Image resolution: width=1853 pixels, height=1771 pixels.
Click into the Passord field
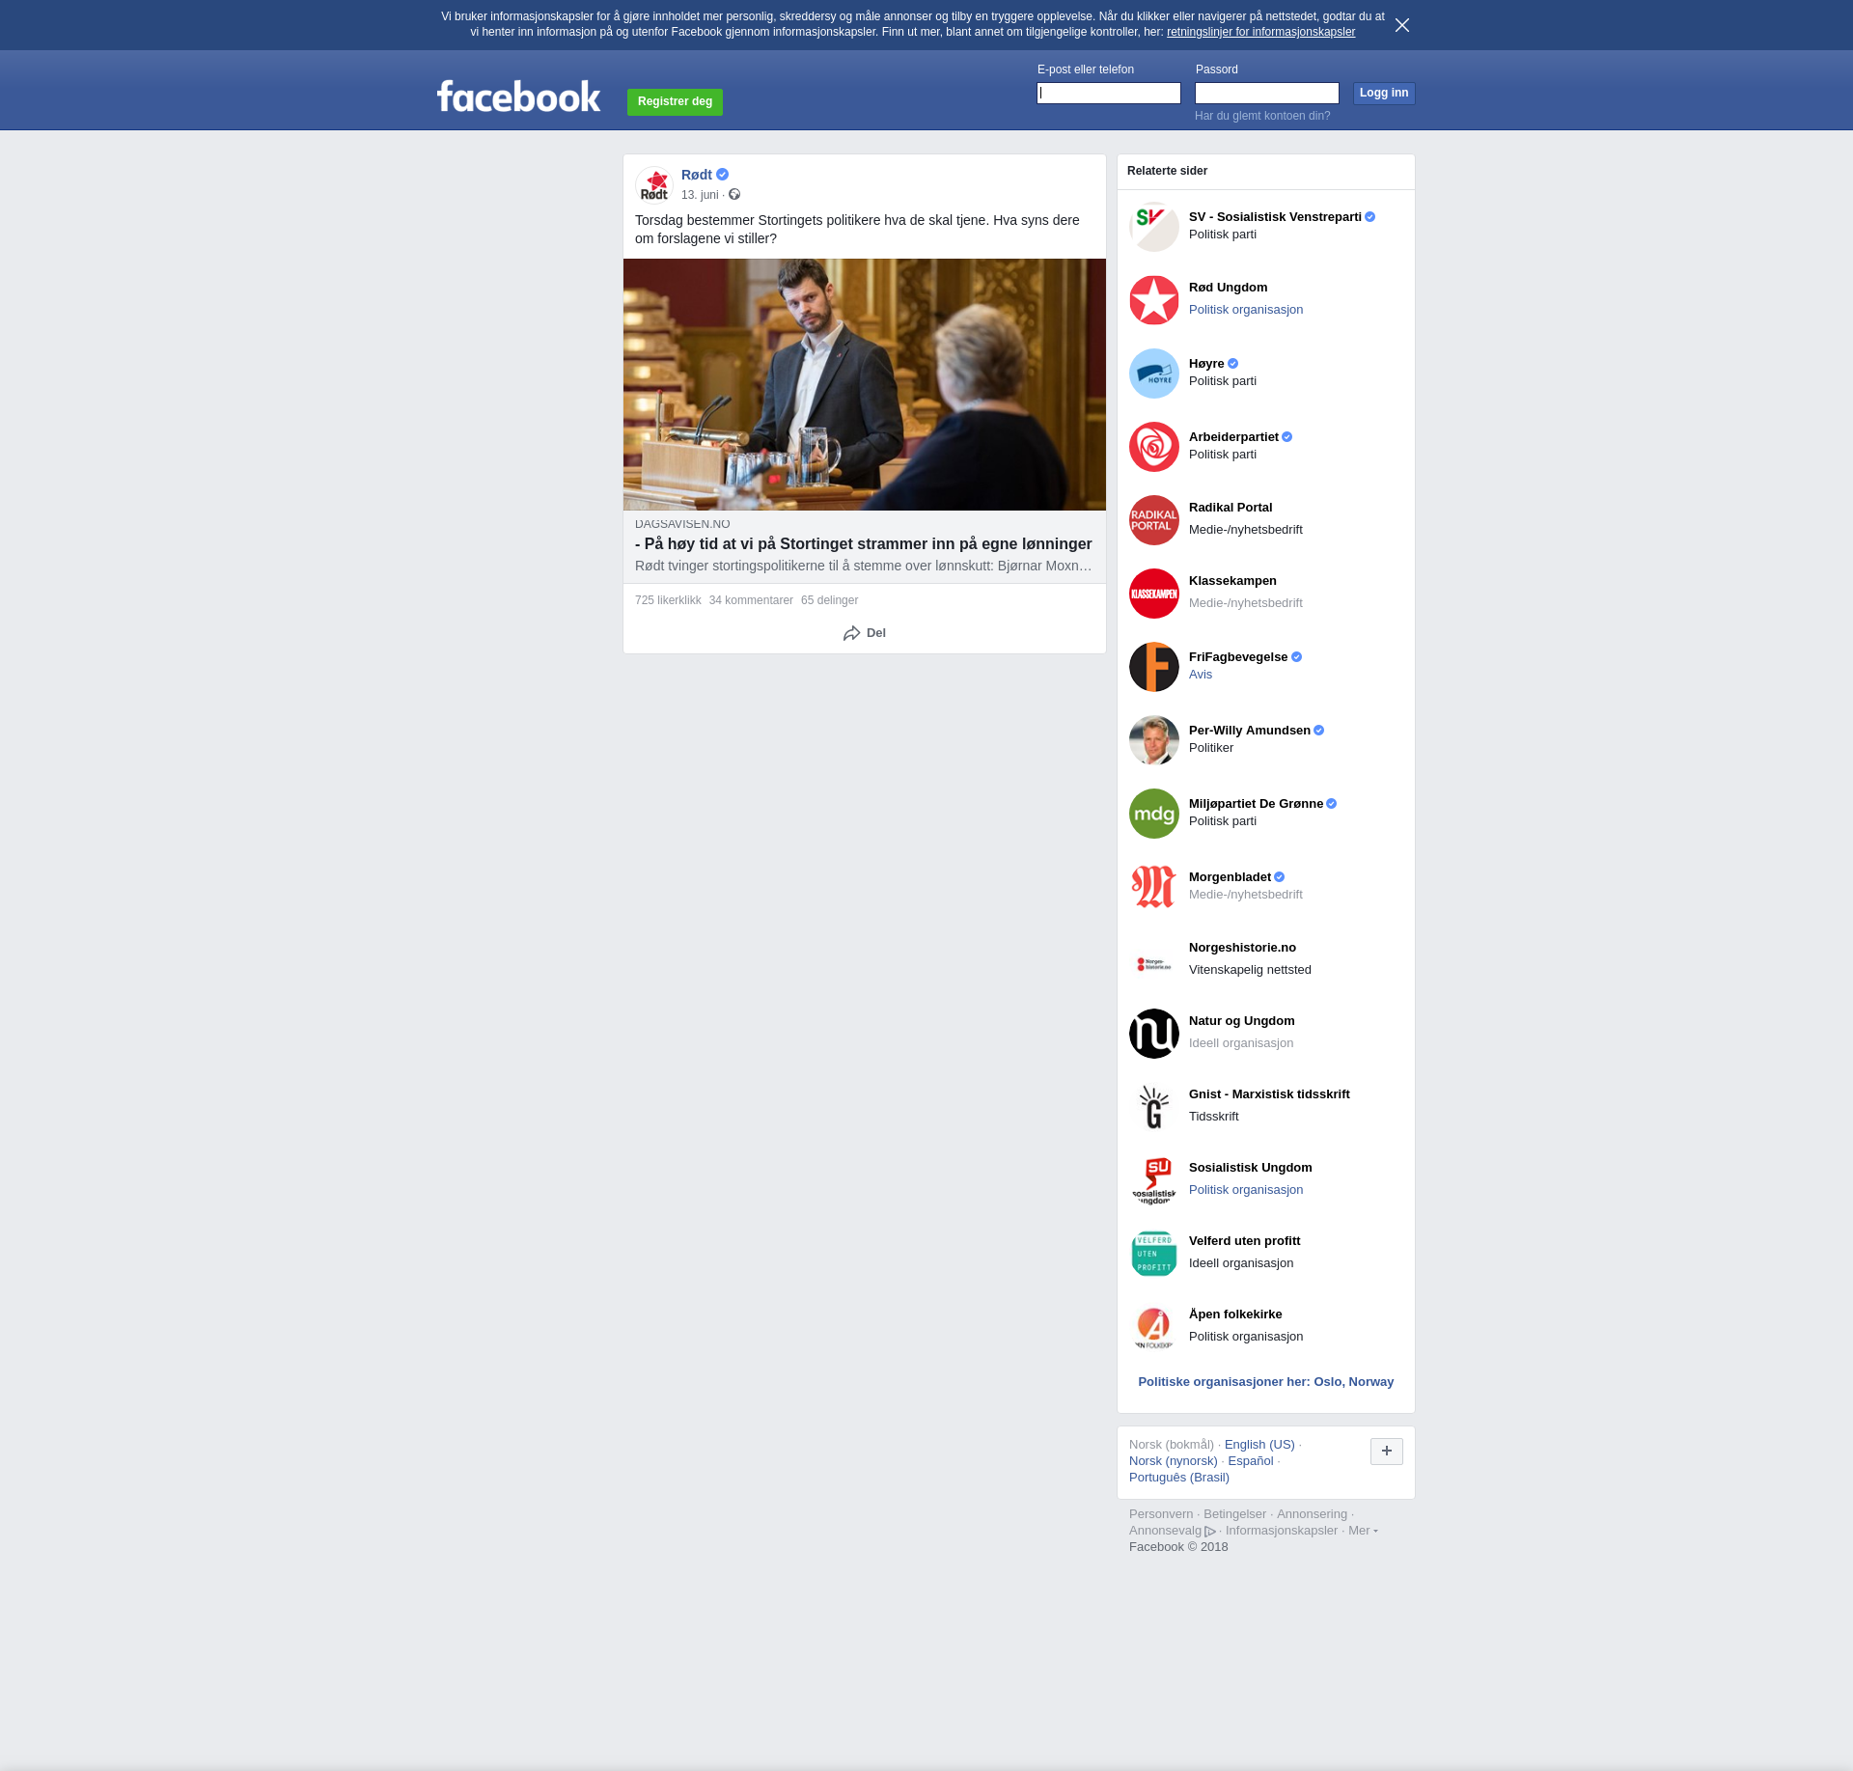(x=1266, y=94)
